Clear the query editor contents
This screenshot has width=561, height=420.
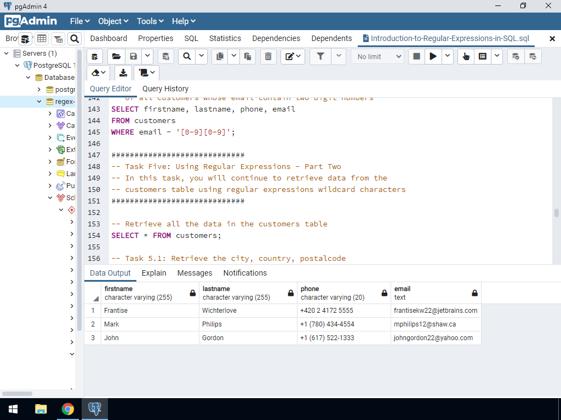(94, 72)
